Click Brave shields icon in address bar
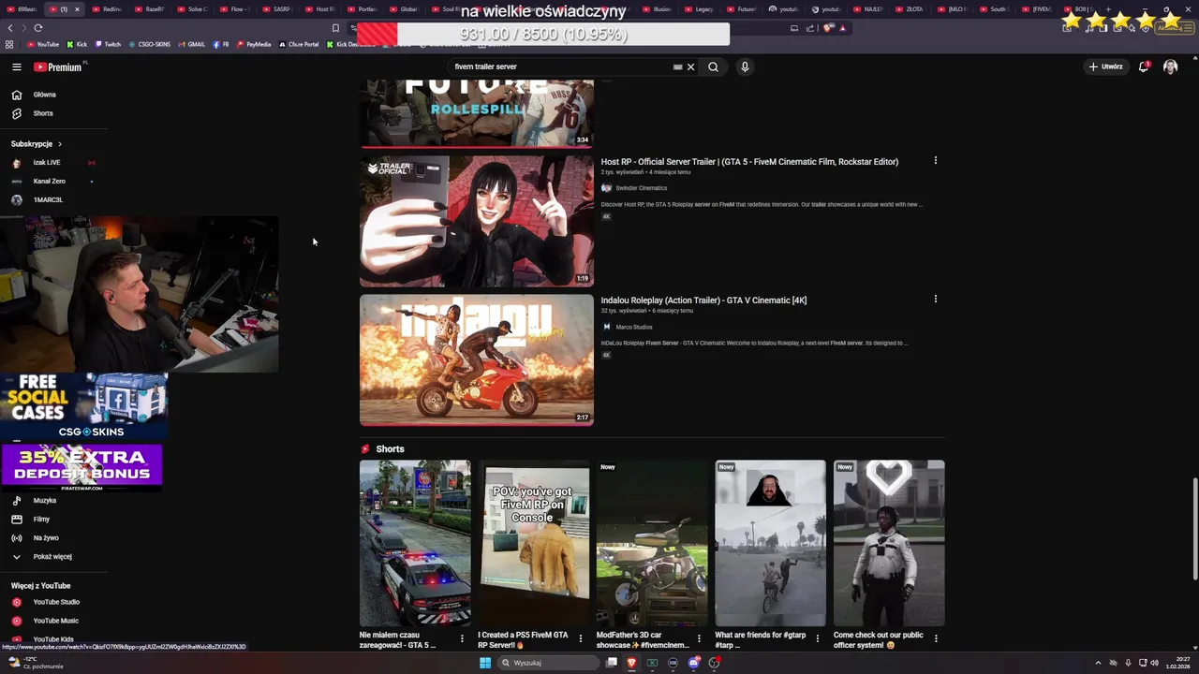Viewport: 1199px width, 674px height. tap(829, 28)
